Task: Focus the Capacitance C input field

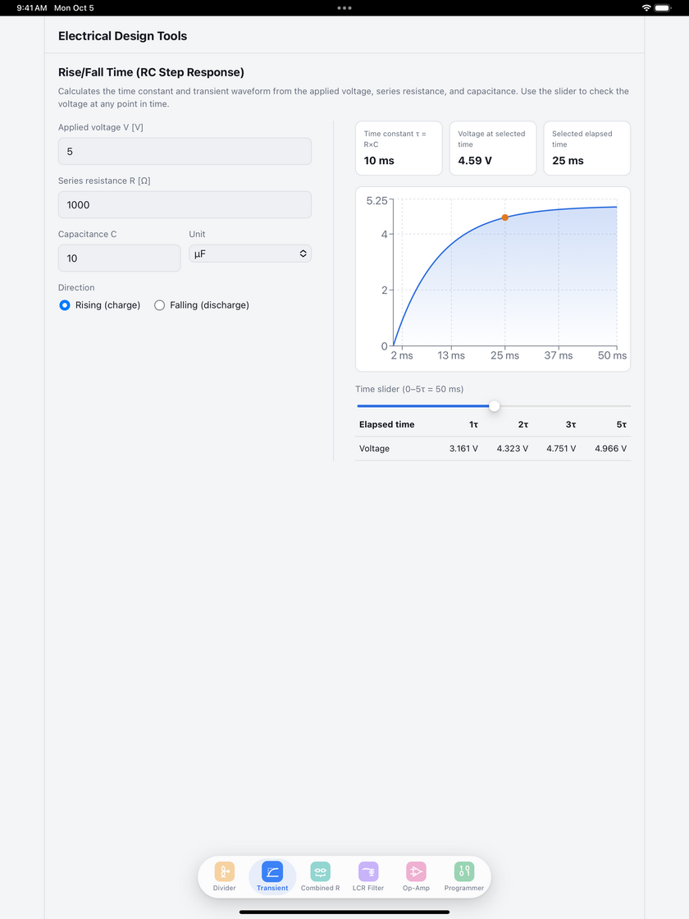Action: pyautogui.click(x=119, y=258)
